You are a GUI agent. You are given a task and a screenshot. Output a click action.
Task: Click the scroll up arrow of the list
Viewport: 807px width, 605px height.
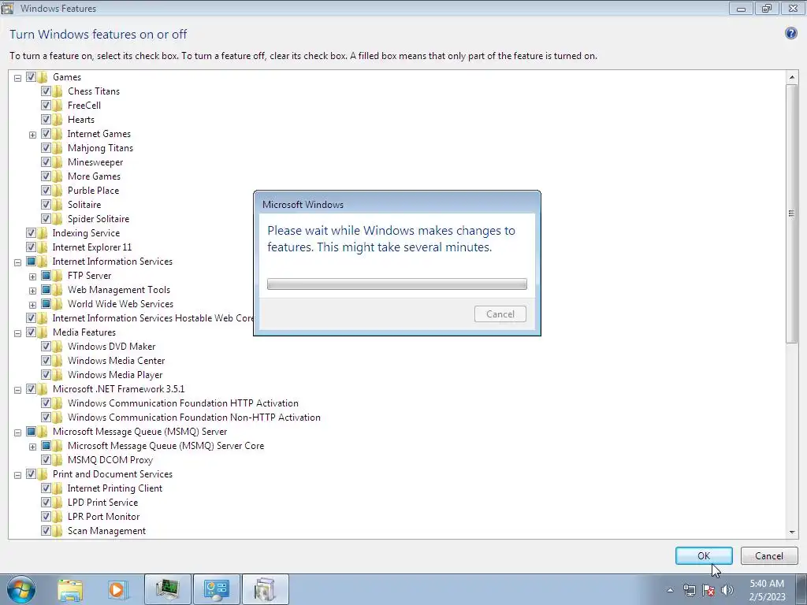pyautogui.click(x=791, y=77)
